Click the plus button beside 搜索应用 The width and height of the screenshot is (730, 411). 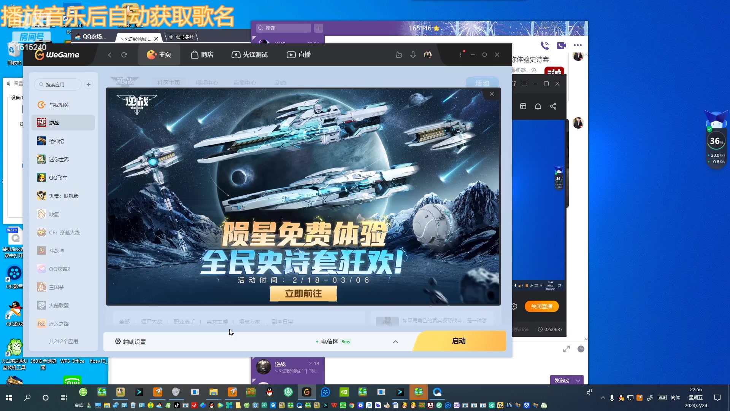point(89,84)
